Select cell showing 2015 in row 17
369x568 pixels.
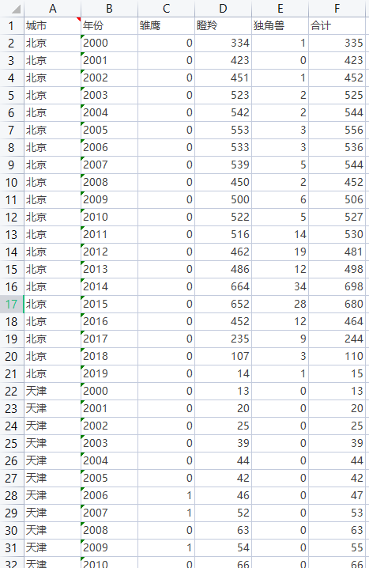coord(109,305)
